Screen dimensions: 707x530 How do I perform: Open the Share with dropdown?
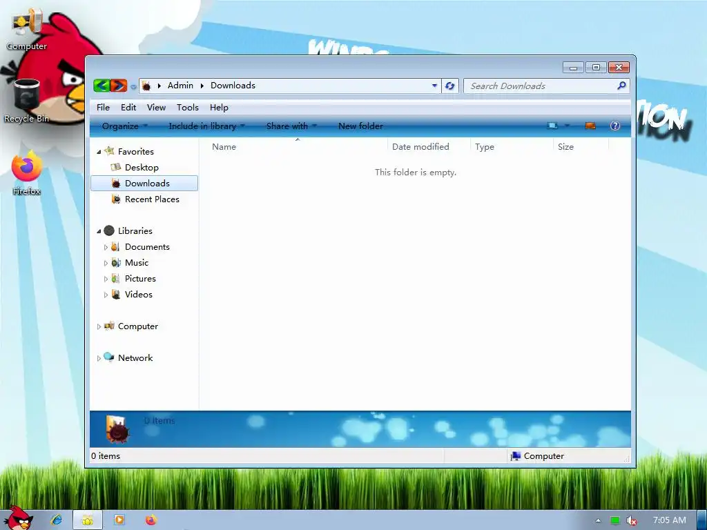pyautogui.click(x=291, y=126)
